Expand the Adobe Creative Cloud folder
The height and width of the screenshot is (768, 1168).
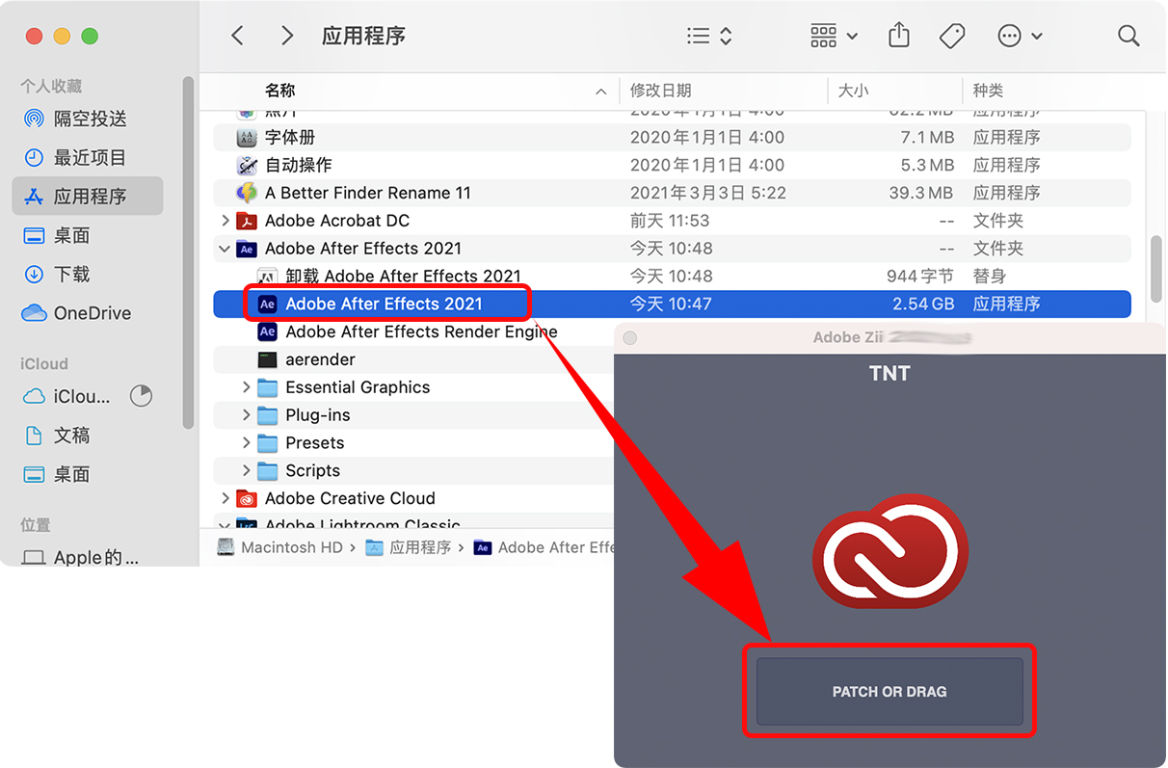point(226,499)
